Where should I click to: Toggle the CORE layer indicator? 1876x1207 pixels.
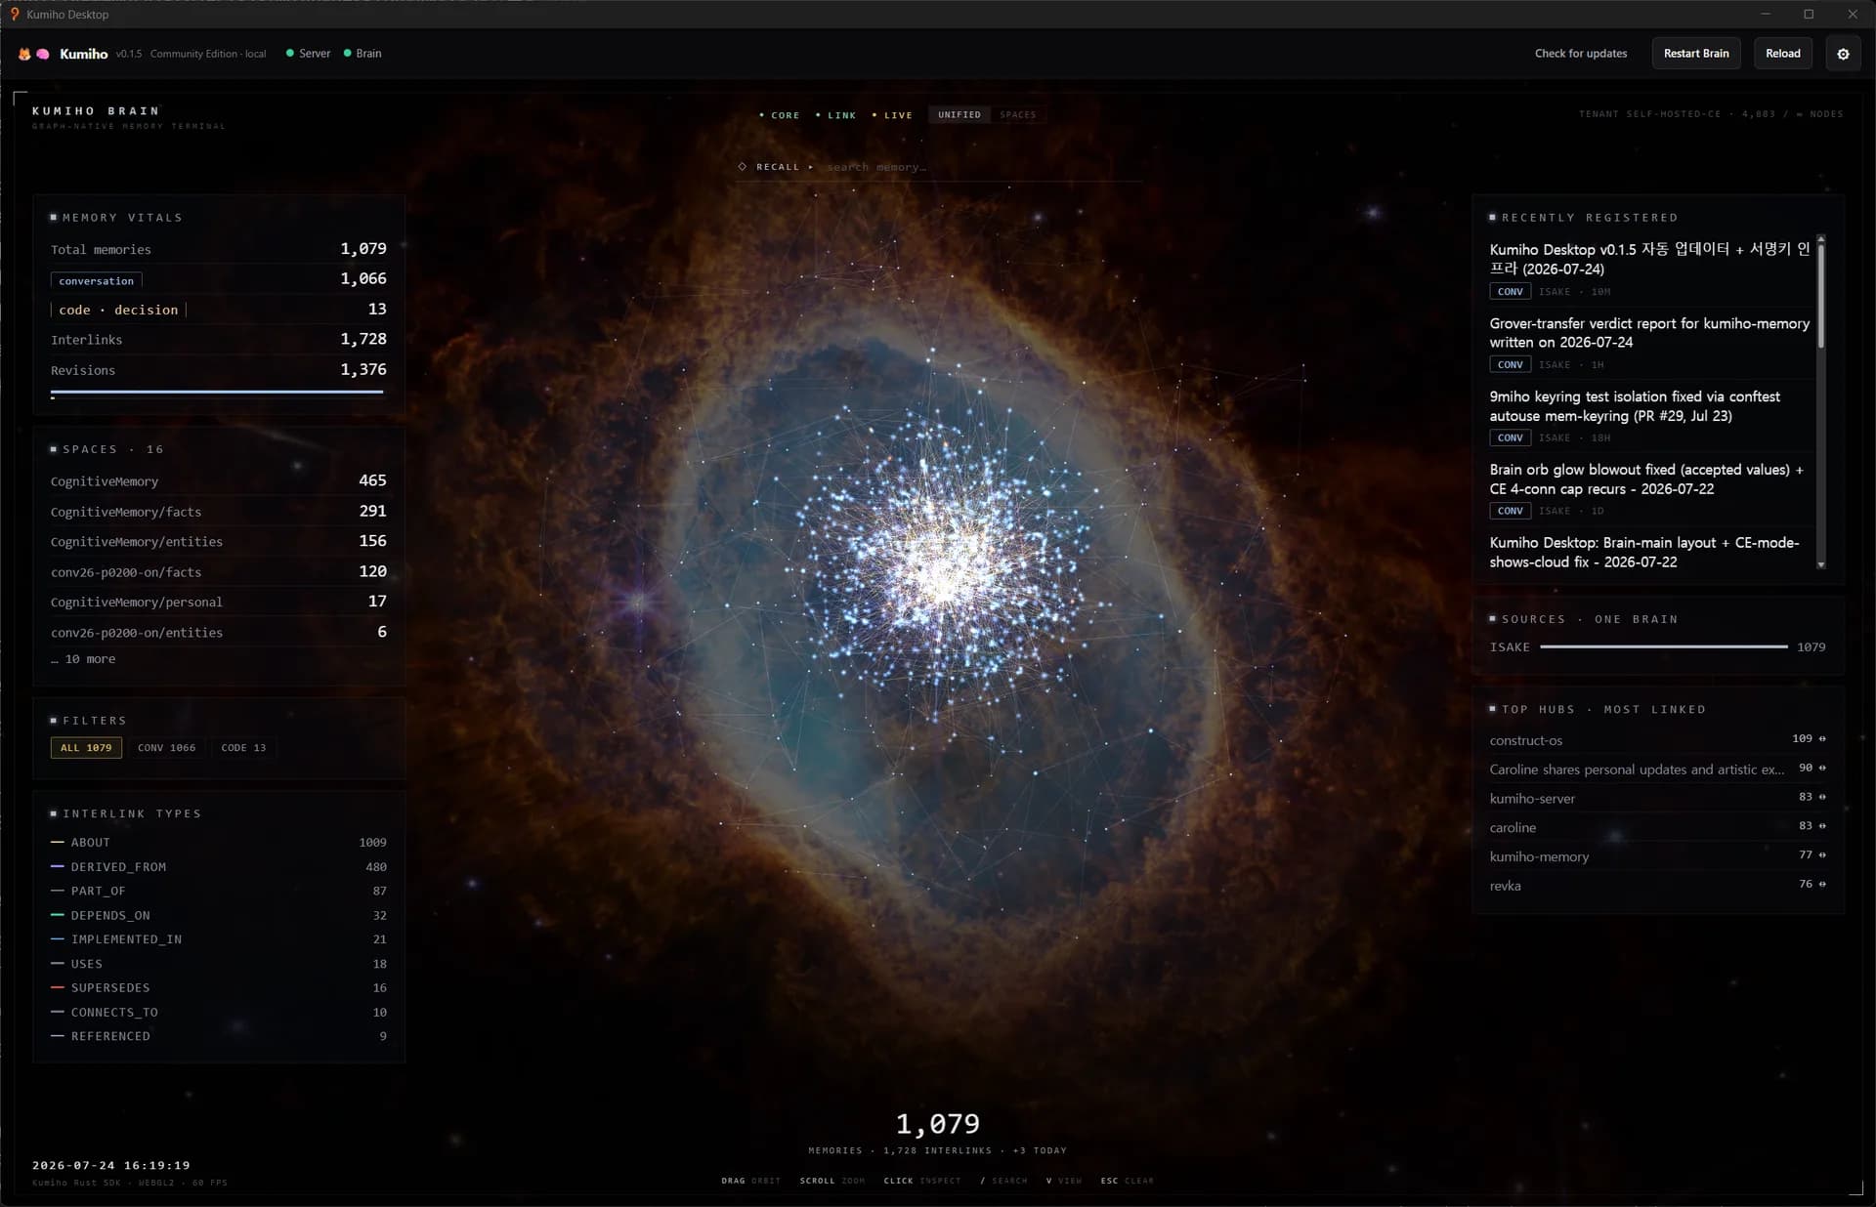pyautogui.click(x=780, y=115)
